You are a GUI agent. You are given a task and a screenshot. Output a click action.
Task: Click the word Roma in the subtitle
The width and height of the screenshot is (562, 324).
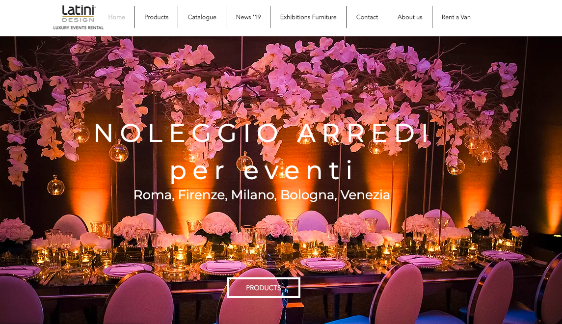(x=154, y=195)
